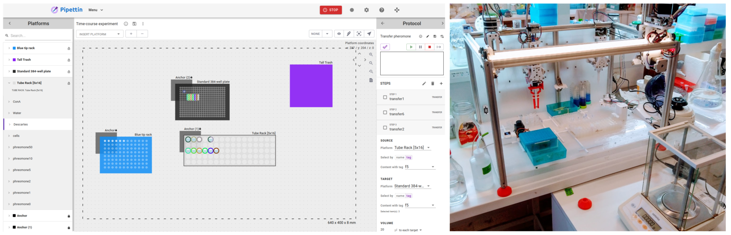
Task: Check the transfer2 step checkbox
Action: [x=385, y=127]
